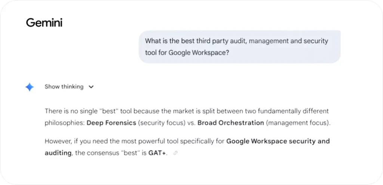Viewport: 383px width, 185px height.
Task: Expand the Show thinking chevron
Action: (x=91, y=87)
